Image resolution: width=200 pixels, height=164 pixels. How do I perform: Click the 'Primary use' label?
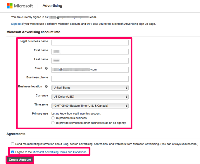(x=40, y=114)
